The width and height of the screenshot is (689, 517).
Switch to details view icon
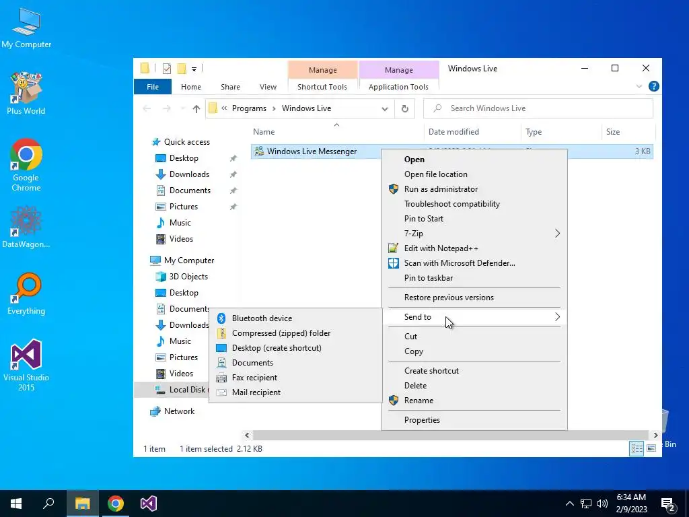(x=637, y=448)
